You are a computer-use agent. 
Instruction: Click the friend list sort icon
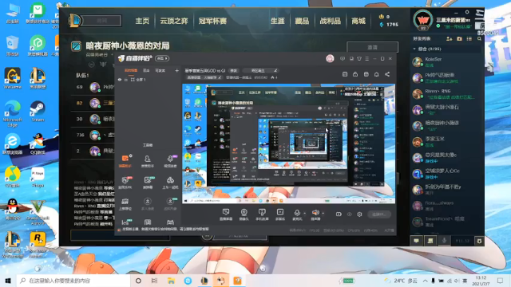click(469, 39)
